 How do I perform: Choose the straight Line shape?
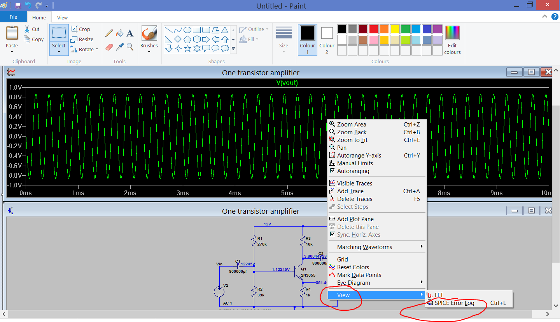click(169, 30)
